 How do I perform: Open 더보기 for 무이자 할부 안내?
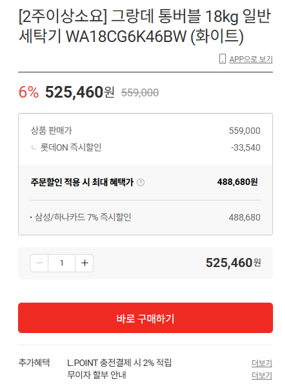[262, 375]
